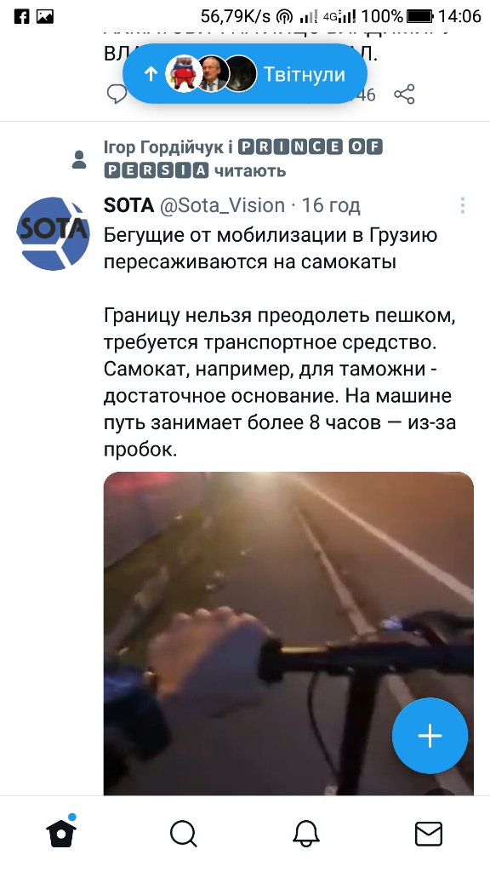Open the SOTA profile avatar
The height and width of the screenshot is (872, 490).
(53, 233)
